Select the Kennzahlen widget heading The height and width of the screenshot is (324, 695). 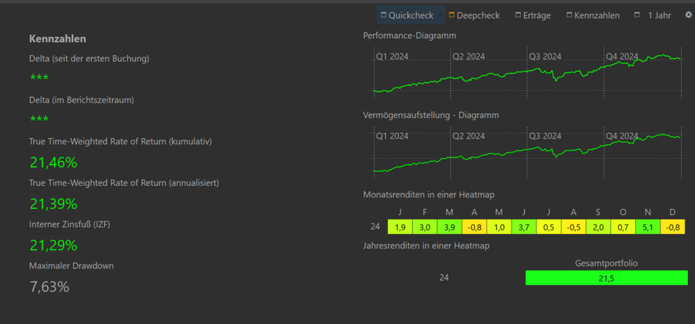tap(58, 39)
